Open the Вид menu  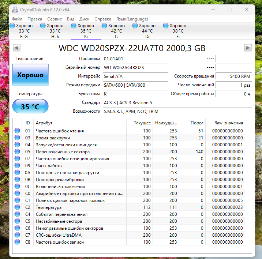tap(71, 19)
